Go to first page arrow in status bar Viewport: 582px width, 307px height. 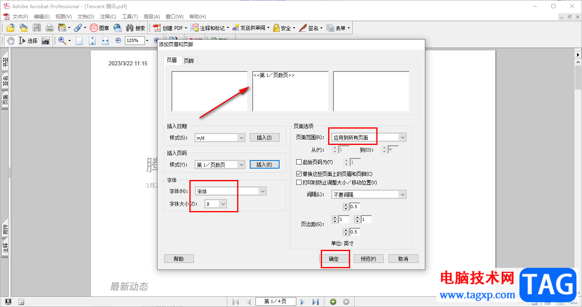coord(235,302)
